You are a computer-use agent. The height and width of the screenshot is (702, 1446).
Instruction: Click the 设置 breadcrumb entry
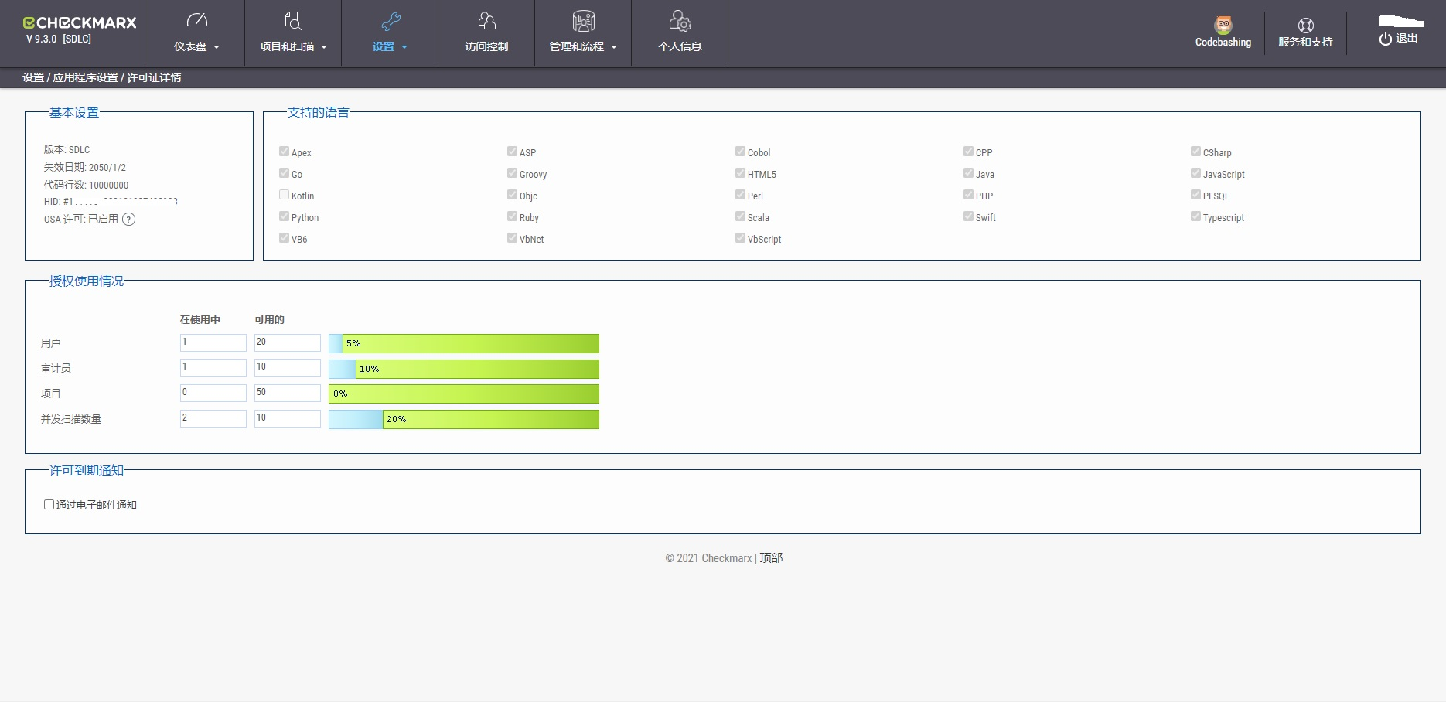[32, 77]
